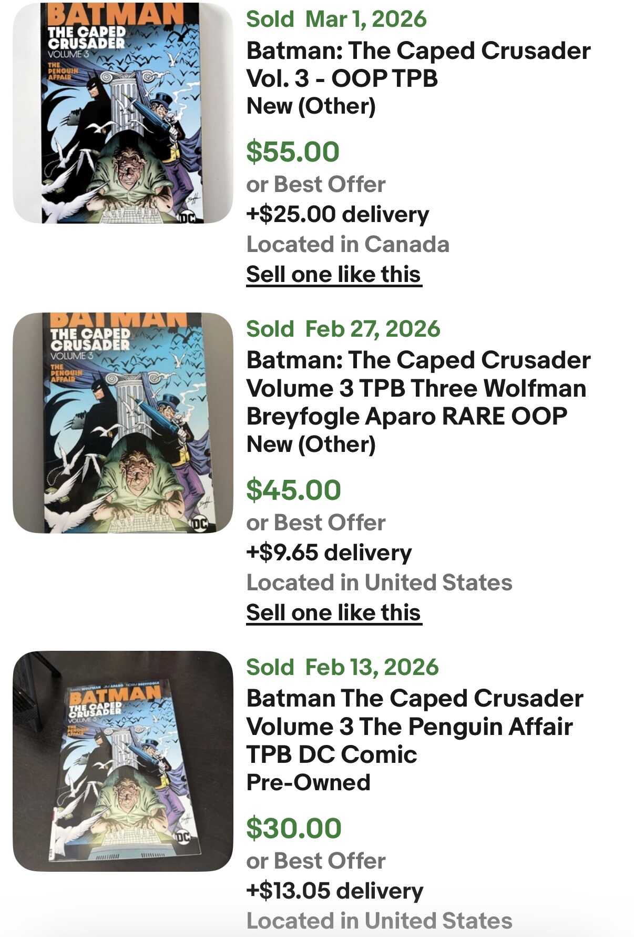The height and width of the screenshot is (937, 634).
Task: Click the "Sold Feb 13, 2026" date label
Action: (342, 668)
